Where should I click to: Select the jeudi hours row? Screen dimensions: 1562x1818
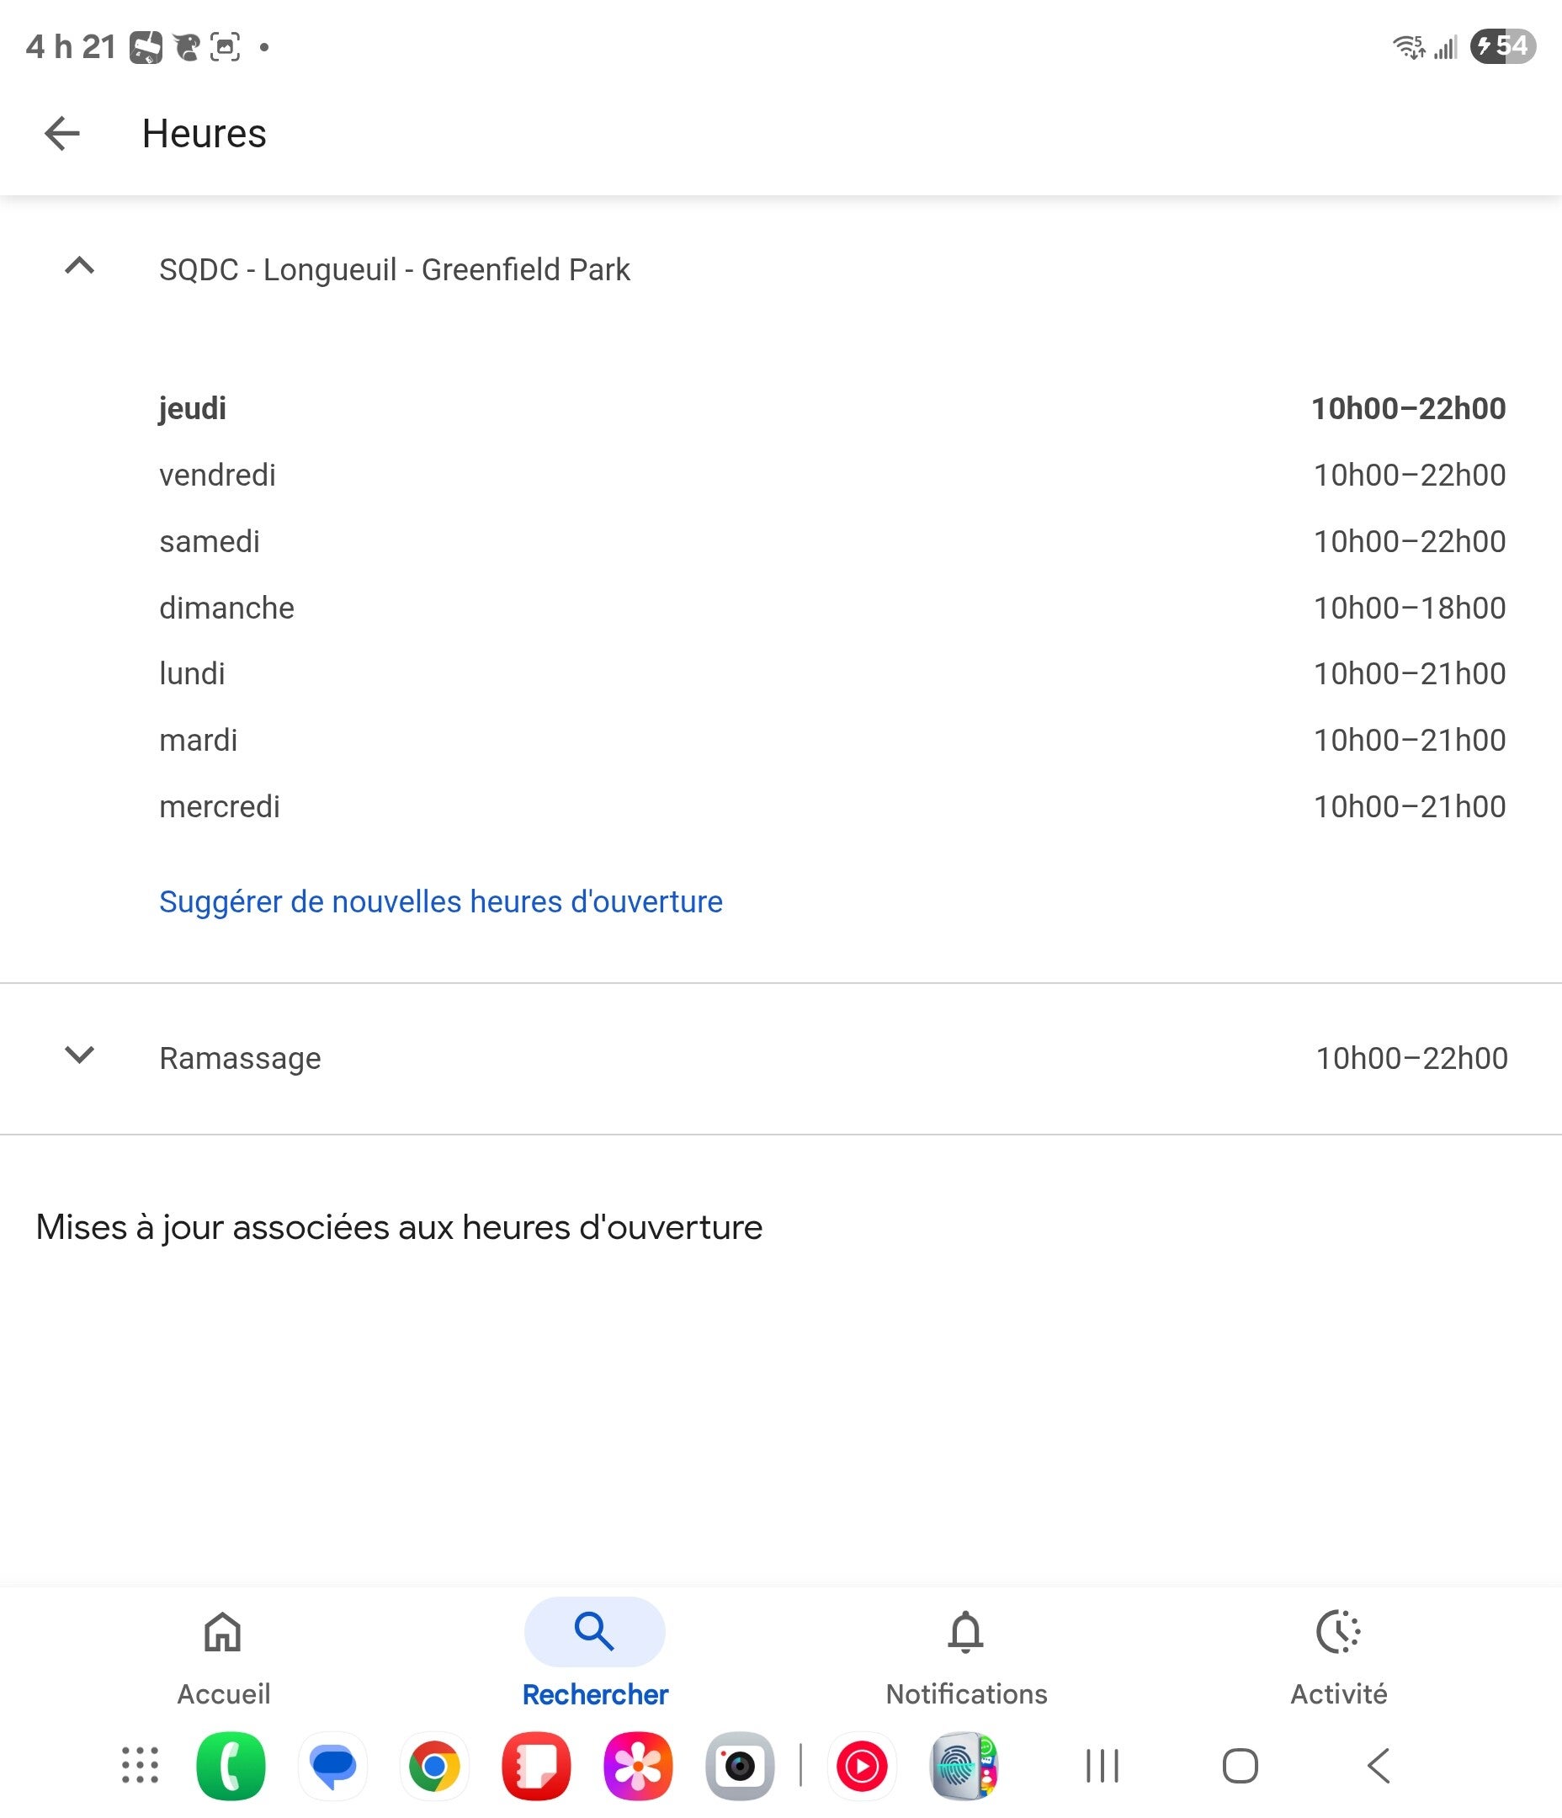coord(831,409)
